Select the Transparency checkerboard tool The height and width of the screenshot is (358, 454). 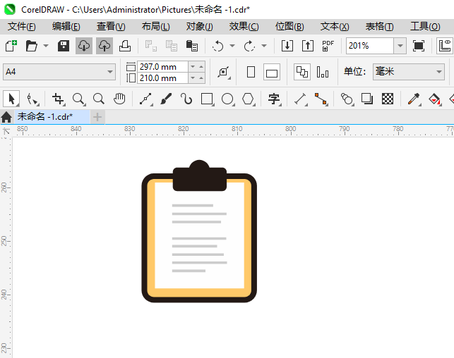pos(388,99)
